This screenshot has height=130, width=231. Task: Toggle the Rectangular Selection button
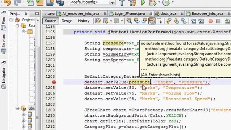160,21
